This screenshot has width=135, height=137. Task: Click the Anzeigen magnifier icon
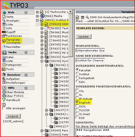pos(4,20)
